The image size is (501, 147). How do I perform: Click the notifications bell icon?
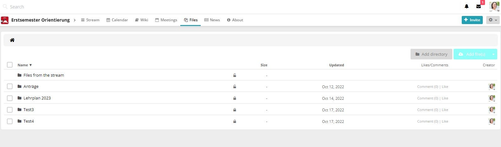pos(466,7)
